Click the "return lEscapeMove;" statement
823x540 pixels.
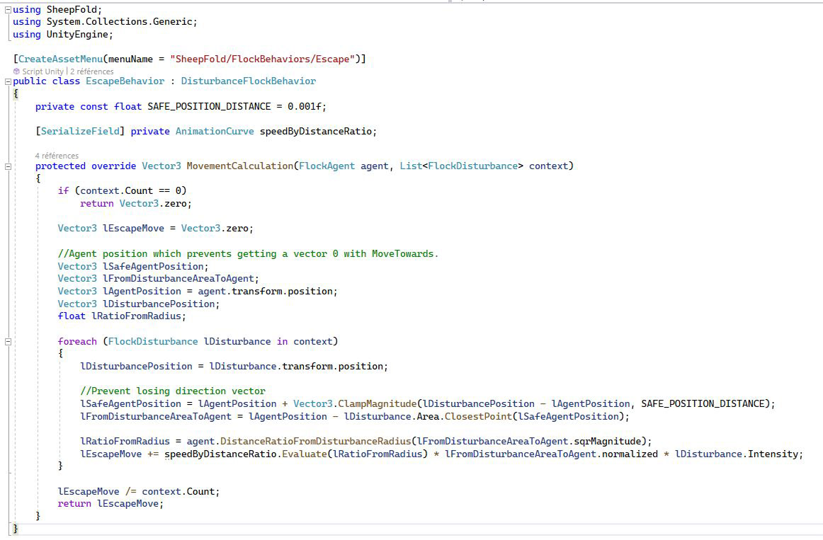tap(110, 504)
